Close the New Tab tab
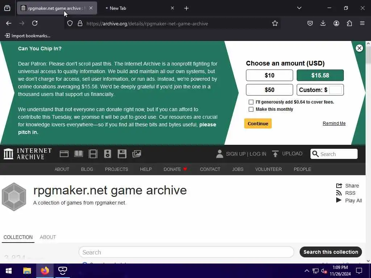The width and height of the screenshot is (371, 278). tap(172, 8)
